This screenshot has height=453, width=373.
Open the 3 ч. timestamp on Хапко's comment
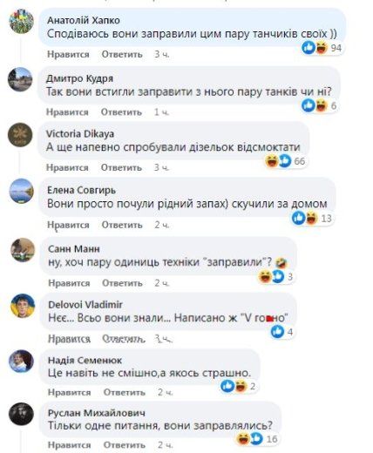pyautogui.click(x=162, y=54)
